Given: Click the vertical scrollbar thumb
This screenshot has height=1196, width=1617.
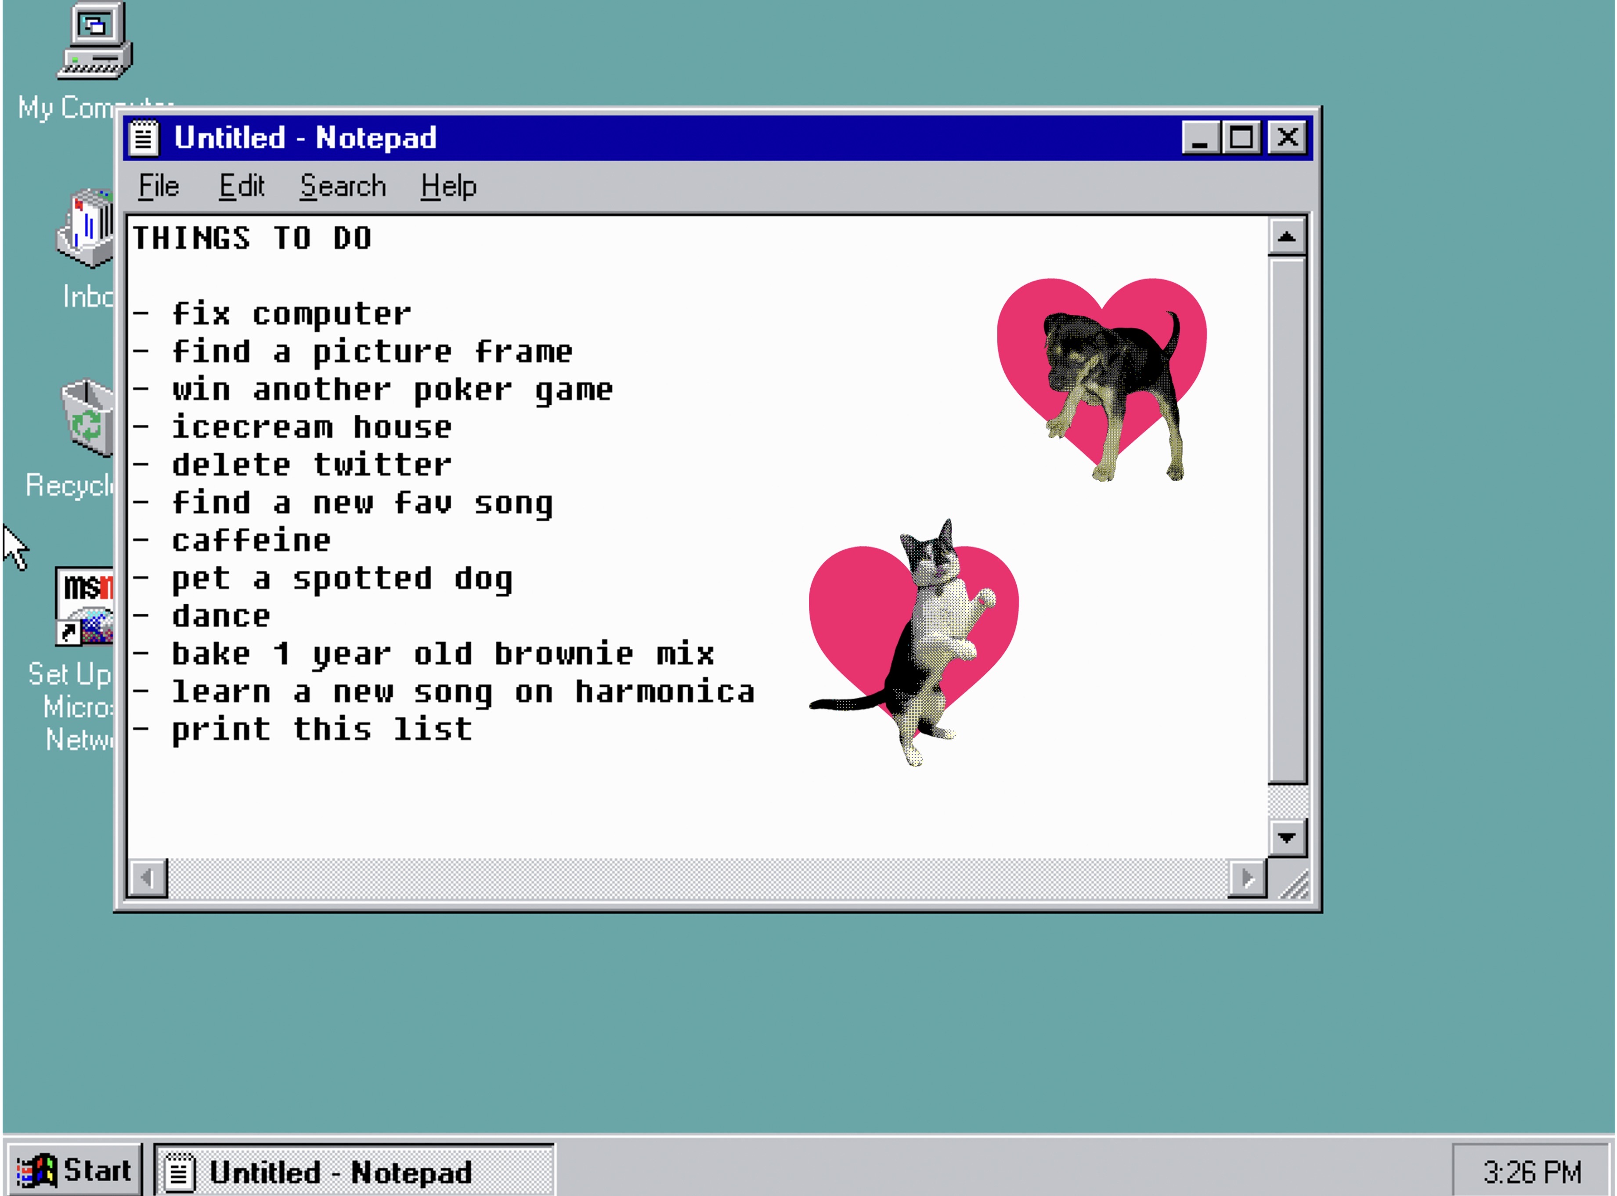Looking at the screenshot, I should click(x=1286, y=520).
